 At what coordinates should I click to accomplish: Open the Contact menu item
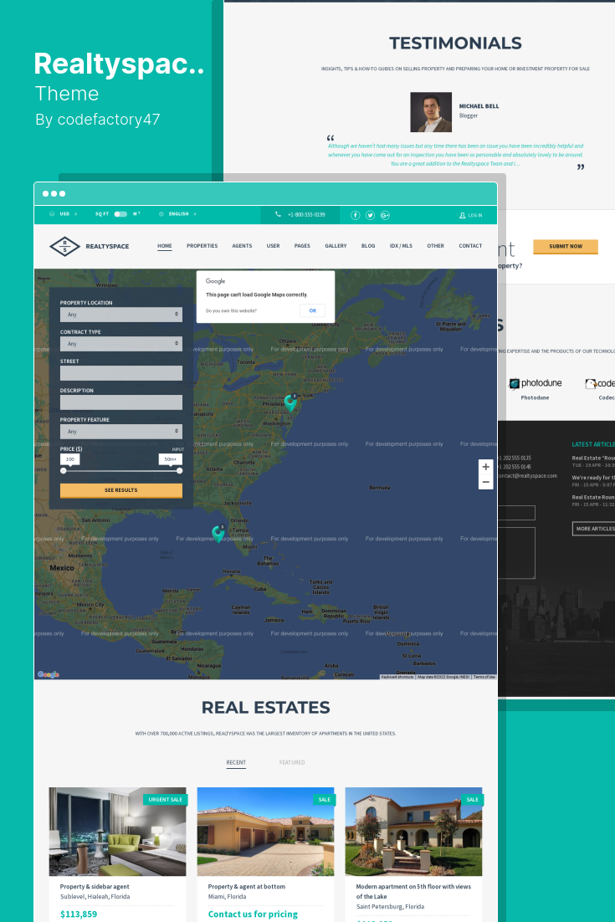coord(470,246)
